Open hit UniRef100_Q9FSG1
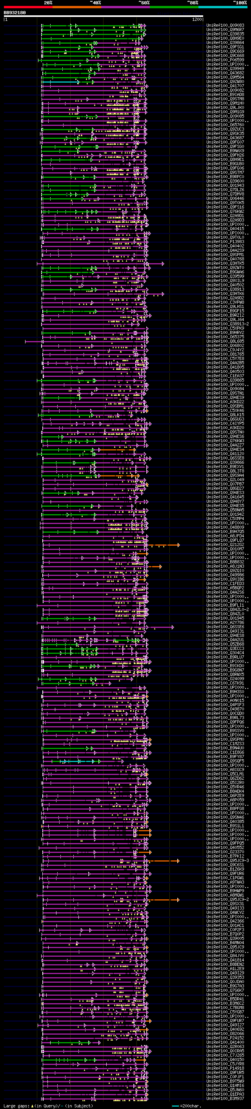Viewport: 251px width, 1109px height. [225, 47]
